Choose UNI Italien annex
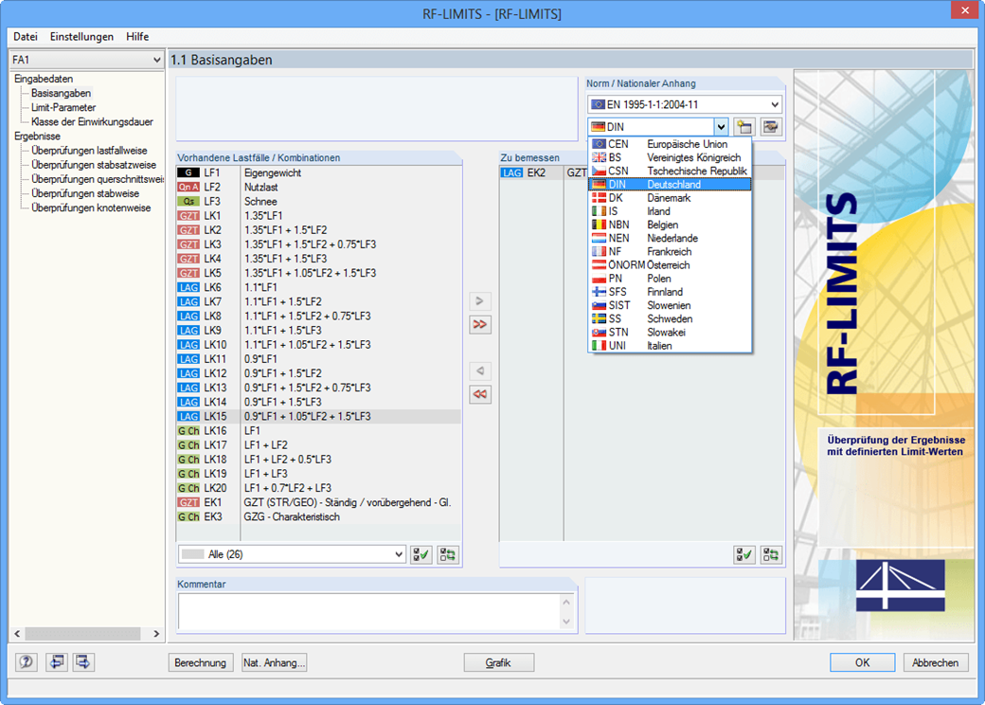985x705 pixels. click(670, 346)
